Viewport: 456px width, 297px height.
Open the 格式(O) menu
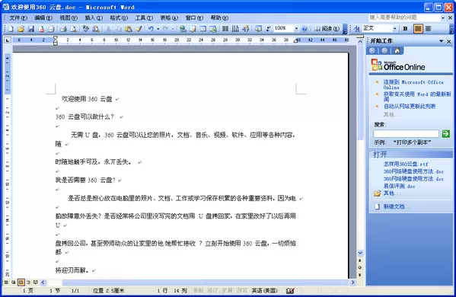point(119,18)
